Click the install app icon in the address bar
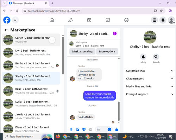176x140 pixels. [x=156, y=11]
